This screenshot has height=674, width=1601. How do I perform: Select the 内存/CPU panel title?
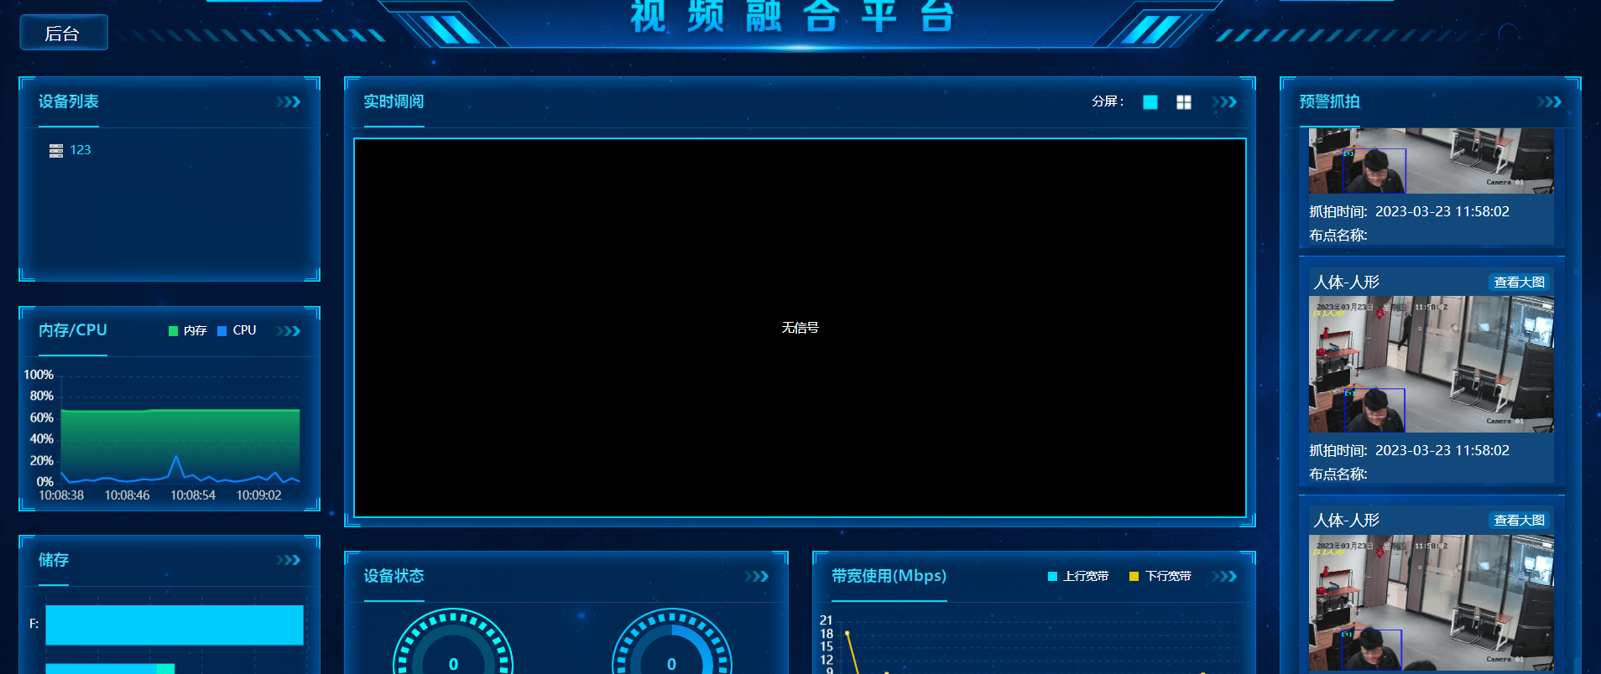click(x=73, y=330)
